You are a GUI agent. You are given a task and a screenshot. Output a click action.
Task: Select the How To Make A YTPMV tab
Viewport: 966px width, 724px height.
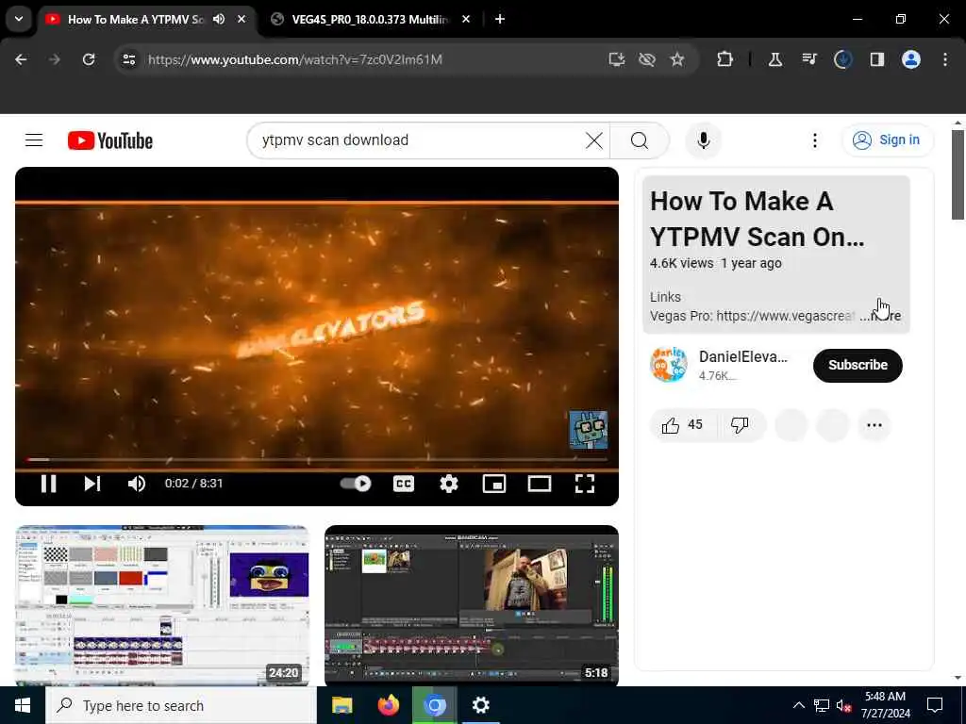[x=136, y=19]
